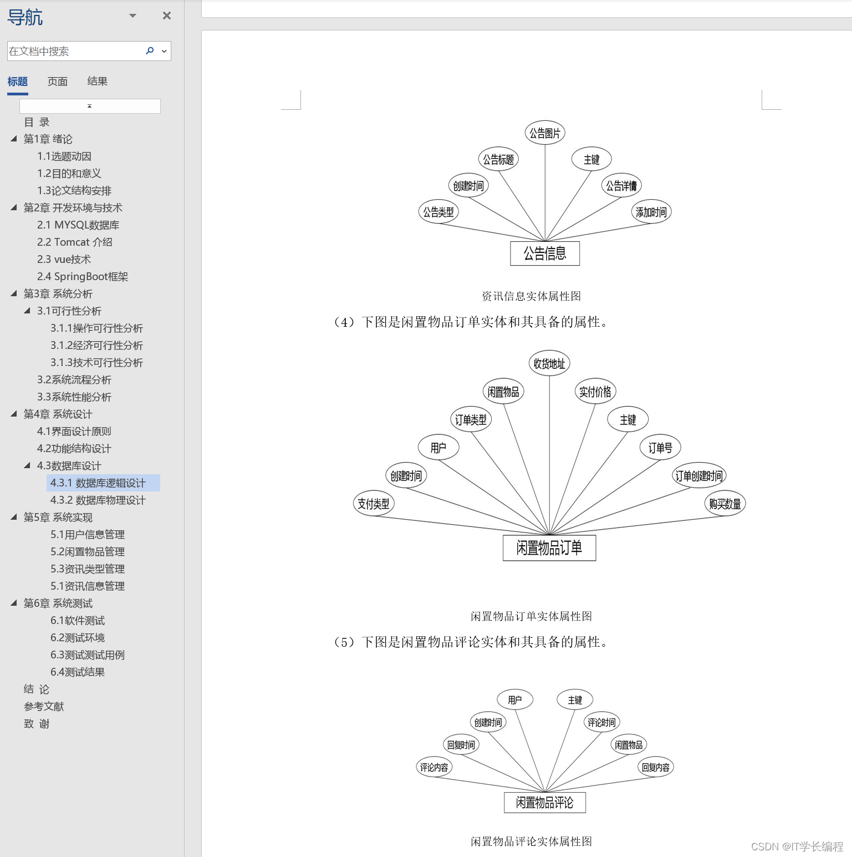Navigate to 5.2闲置物品管理
The height and width of the screenshot is (857, 852).
click(x=88, y=552)
